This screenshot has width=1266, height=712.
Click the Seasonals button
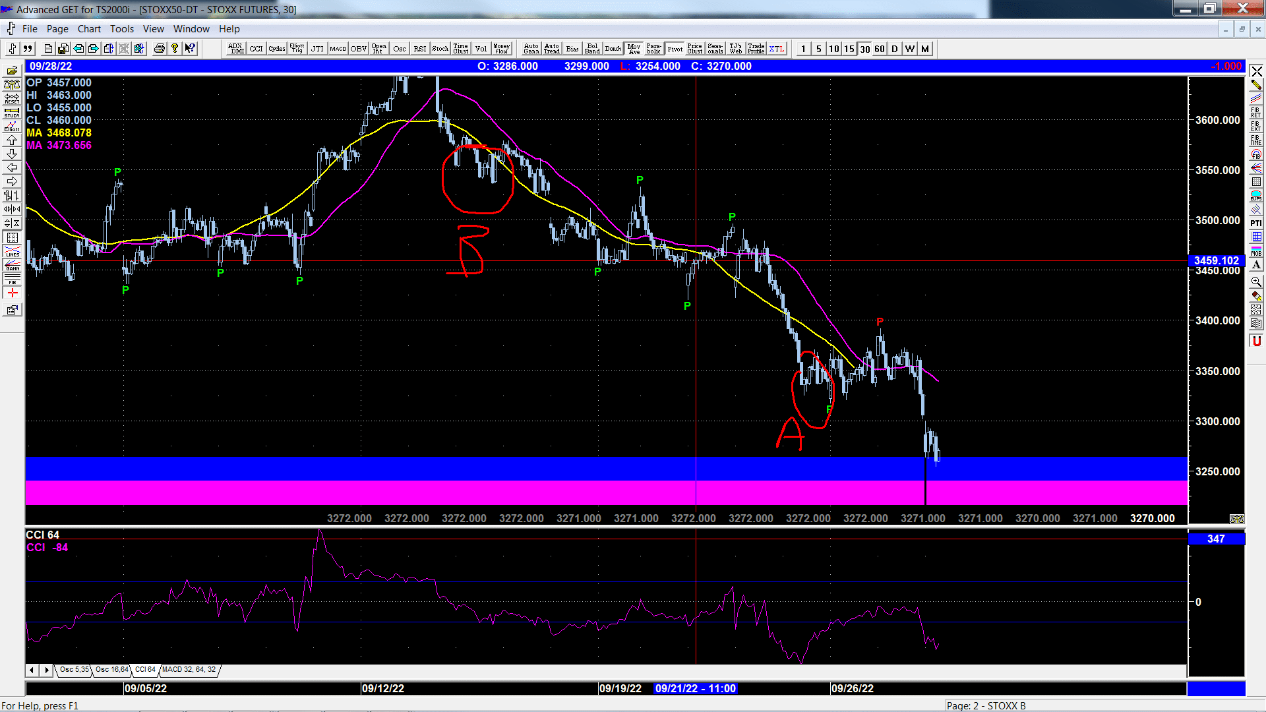point(715,49)
